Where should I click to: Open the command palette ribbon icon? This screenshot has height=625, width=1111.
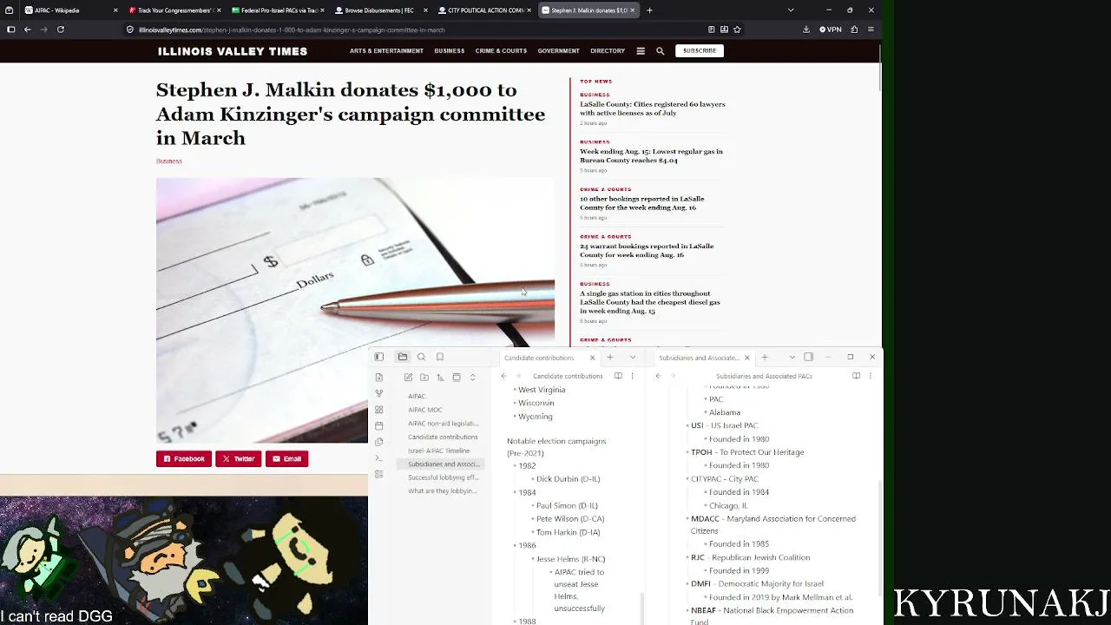379,457
